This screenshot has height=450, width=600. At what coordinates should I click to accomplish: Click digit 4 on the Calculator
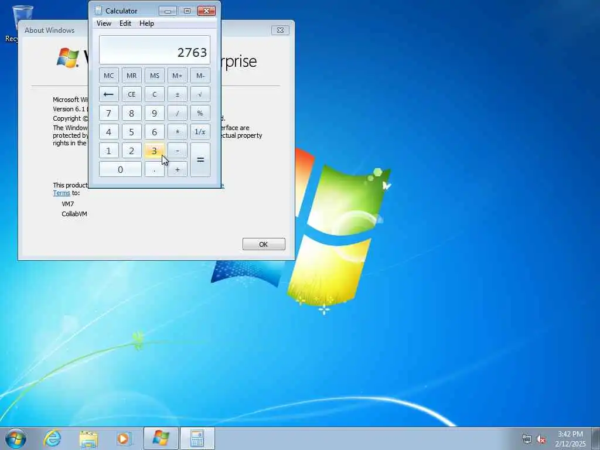(x=108, y=132)
